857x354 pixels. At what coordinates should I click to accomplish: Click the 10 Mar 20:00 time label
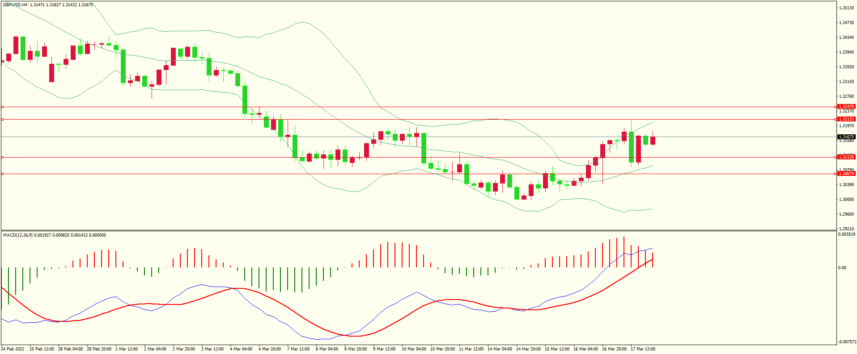click(443, 349)
